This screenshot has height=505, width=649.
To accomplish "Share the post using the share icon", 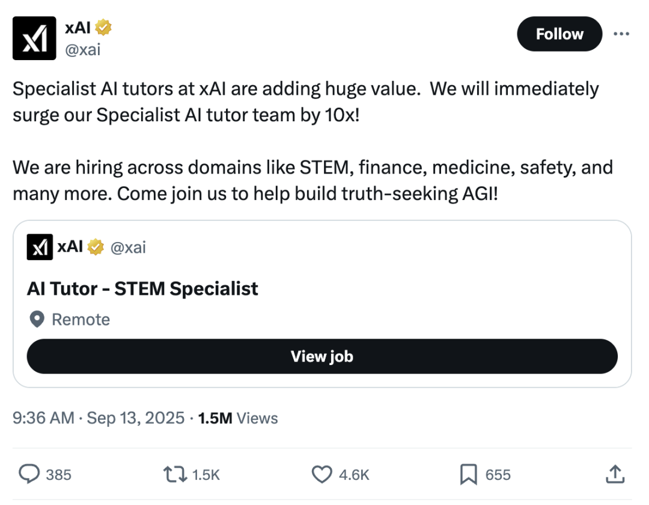I will tap(614, 474).
